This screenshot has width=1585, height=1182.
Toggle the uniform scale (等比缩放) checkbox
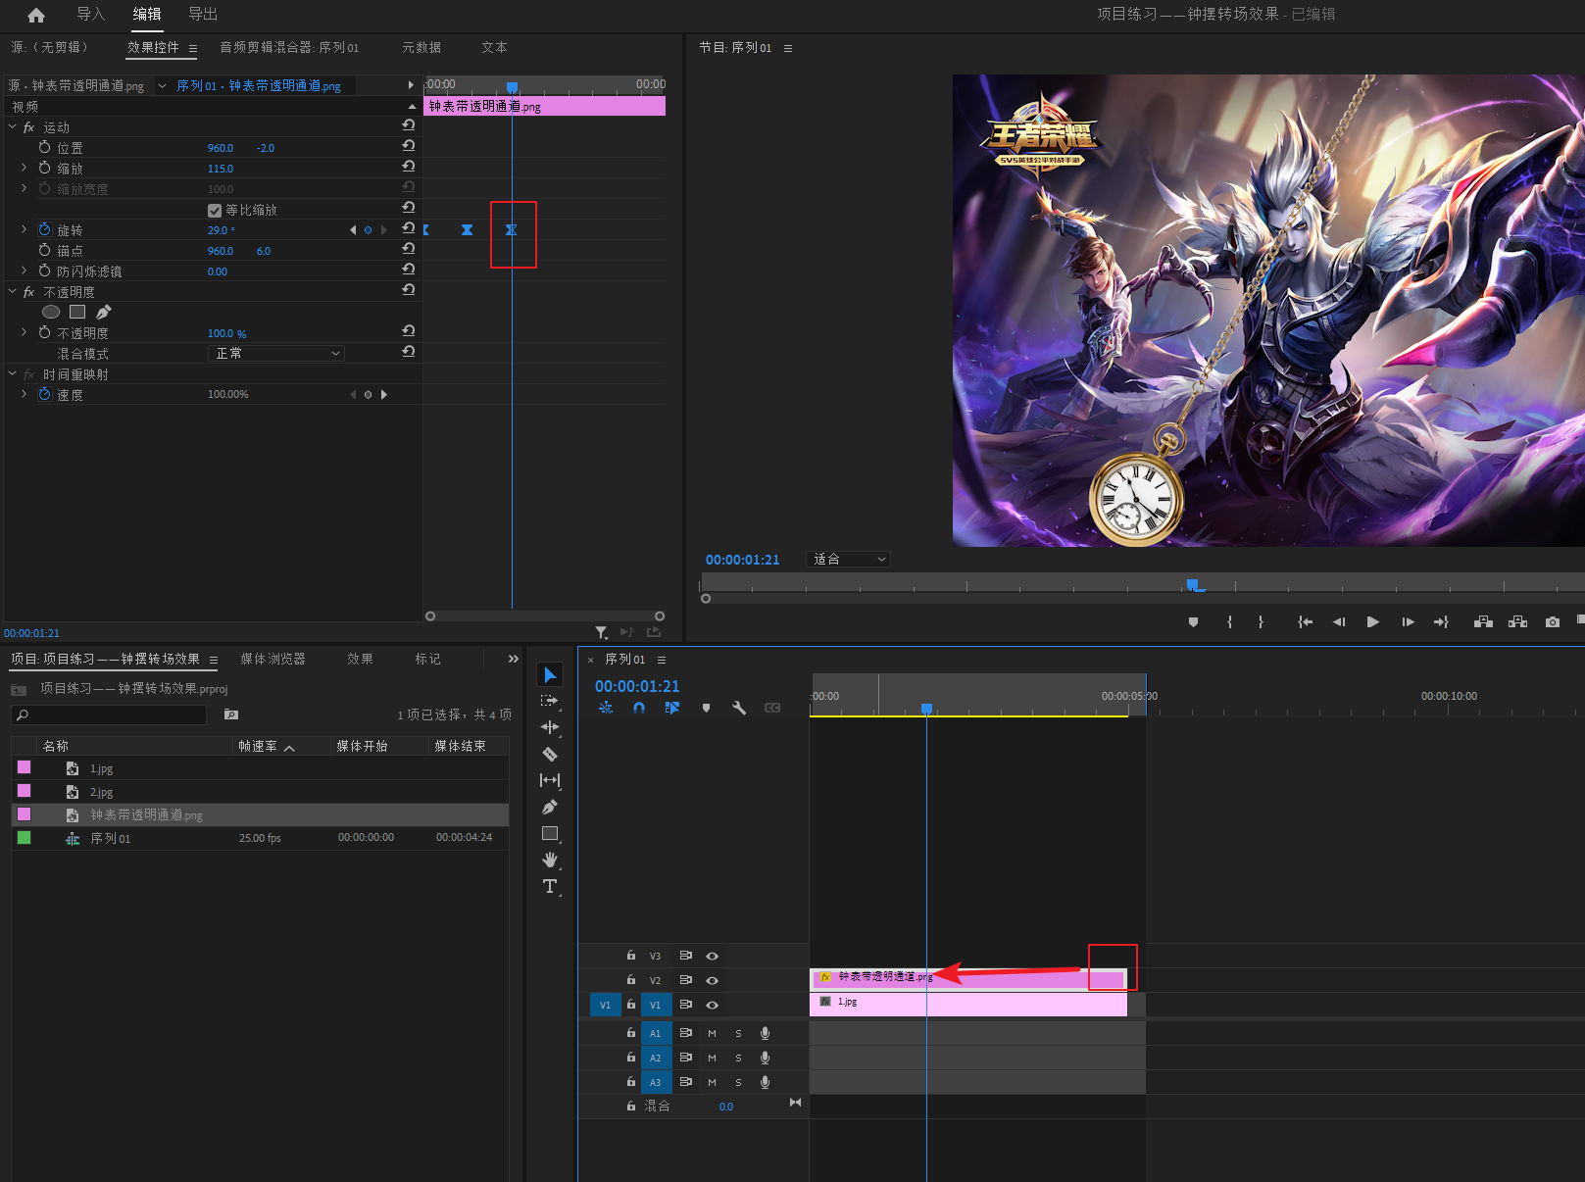click(x=215, y=211)
